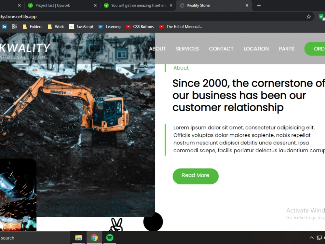
Task: Click the Read More button
Action: pos(195,176)
